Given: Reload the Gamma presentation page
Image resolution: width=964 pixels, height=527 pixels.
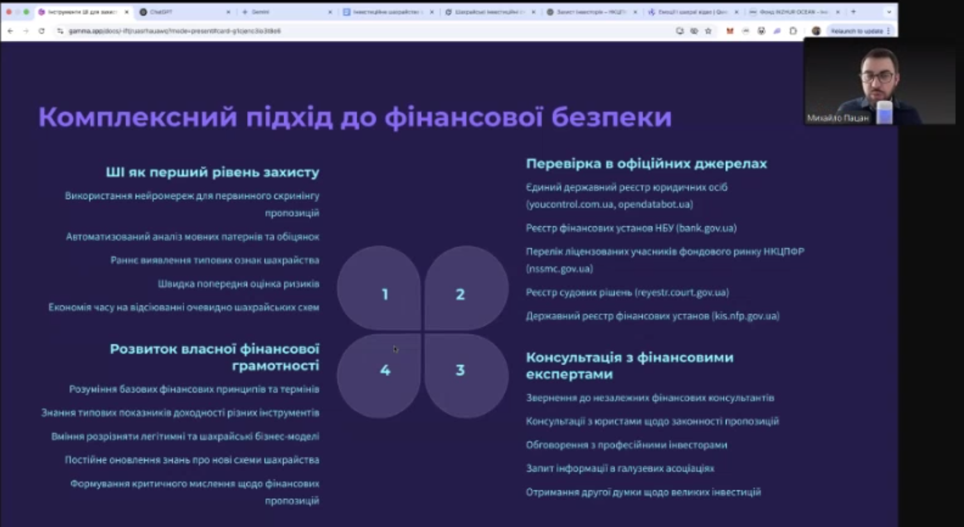Looking at the screenshot, I should (x=42, y=31).
